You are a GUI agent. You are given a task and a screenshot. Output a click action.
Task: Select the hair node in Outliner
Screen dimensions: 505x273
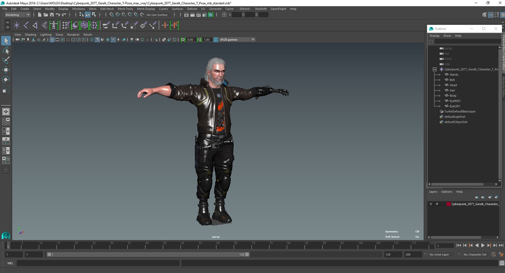click(x=452, y=90)
